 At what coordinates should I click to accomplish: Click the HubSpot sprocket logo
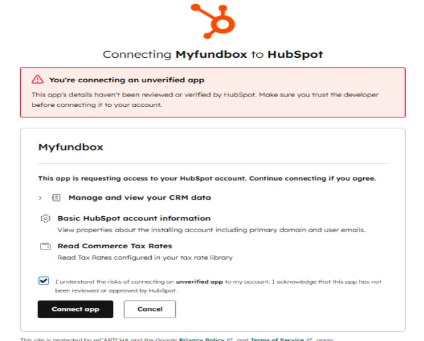point(213,21)
